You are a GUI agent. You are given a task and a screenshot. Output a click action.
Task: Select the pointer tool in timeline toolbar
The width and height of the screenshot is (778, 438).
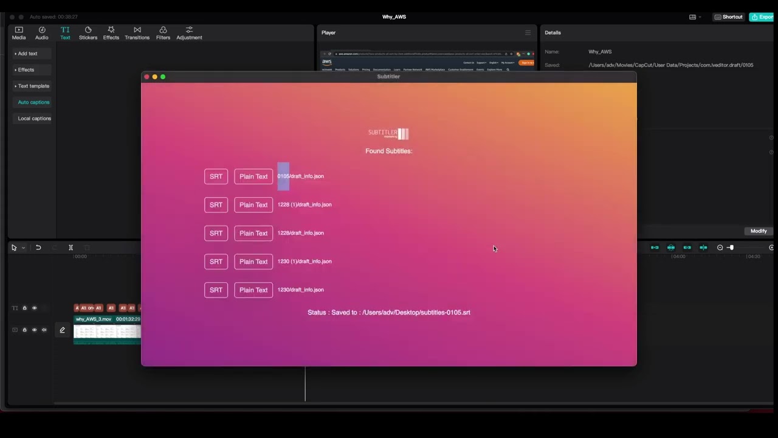(x=14, y=248)
